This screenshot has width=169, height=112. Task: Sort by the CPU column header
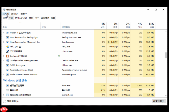point(100,25)
